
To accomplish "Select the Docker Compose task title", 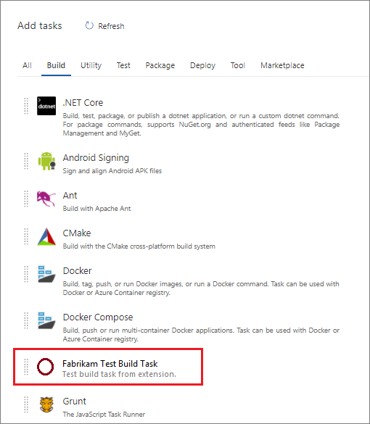I will 98,317.
